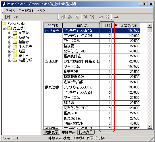The height and width of the screenshot is (142, 155).
Task: Collapse the 売上げ tree node
Action: [4, 28]
